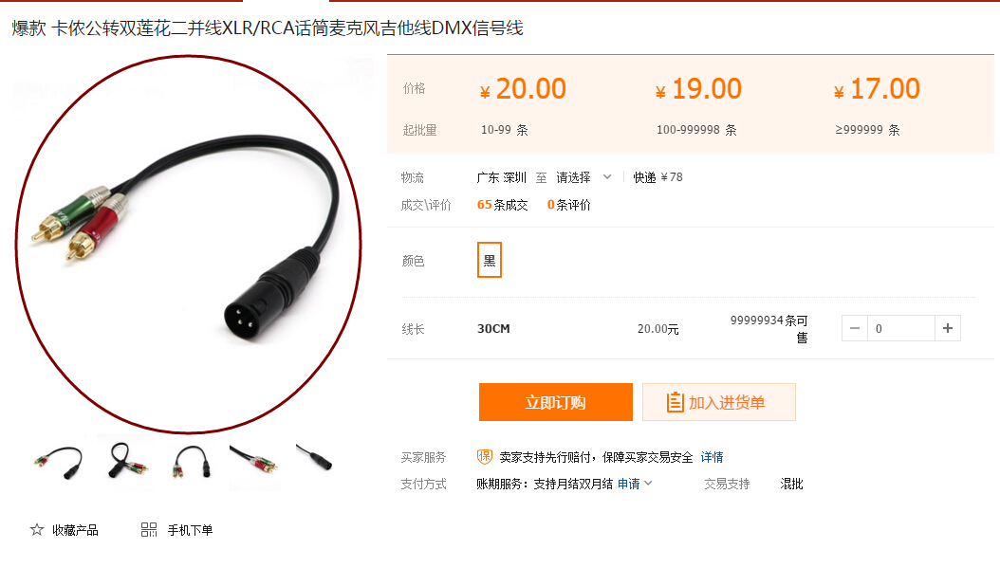
Task: View fourth thumbnail of RCA plugs closeup
Action: [x=254, y=464]
